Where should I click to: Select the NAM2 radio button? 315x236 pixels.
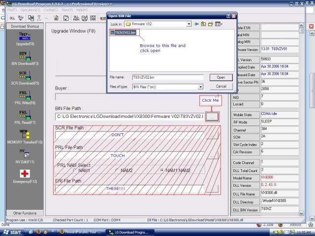tap(117, 171)
